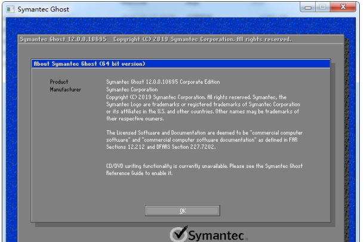Click 'The Licensed Software and Documentation' line
Viewport: 364px width, 242px height.
(204, 133)
